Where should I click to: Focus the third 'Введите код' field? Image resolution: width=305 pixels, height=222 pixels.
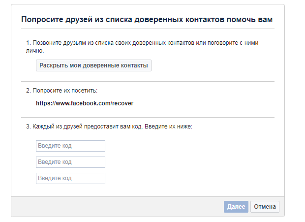pos(70,178)
